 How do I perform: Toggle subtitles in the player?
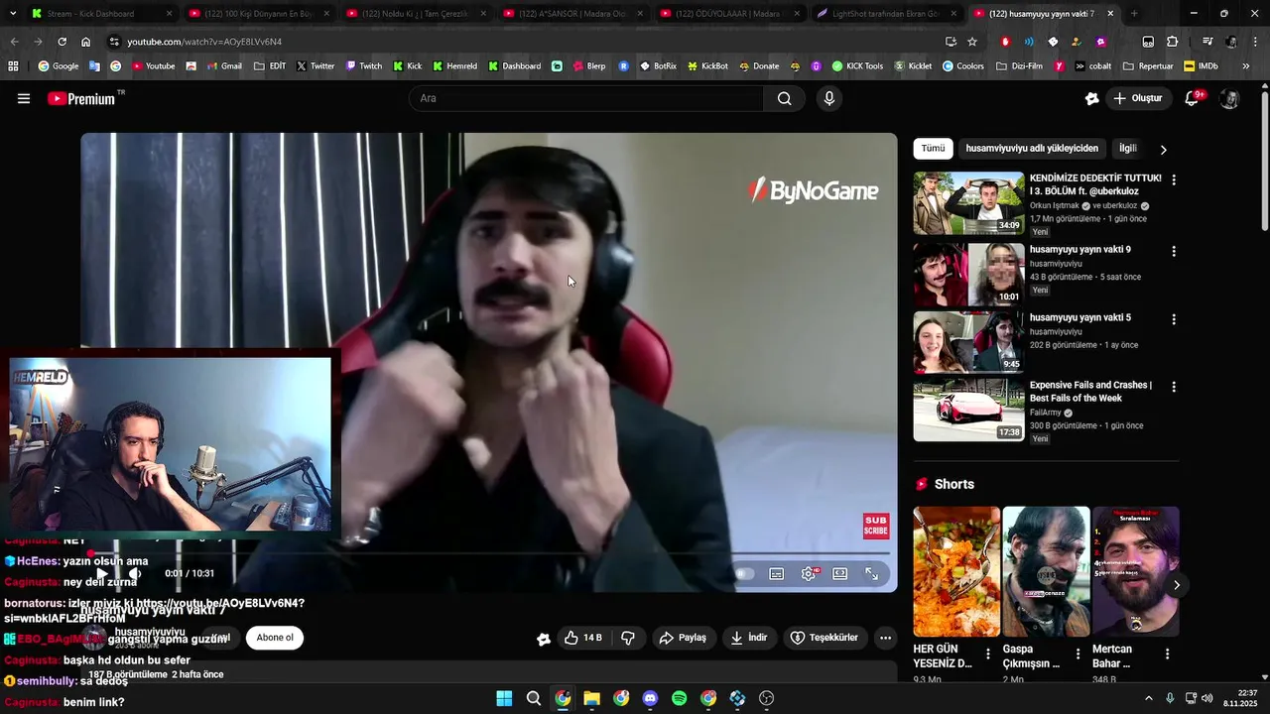click(777, 573)
